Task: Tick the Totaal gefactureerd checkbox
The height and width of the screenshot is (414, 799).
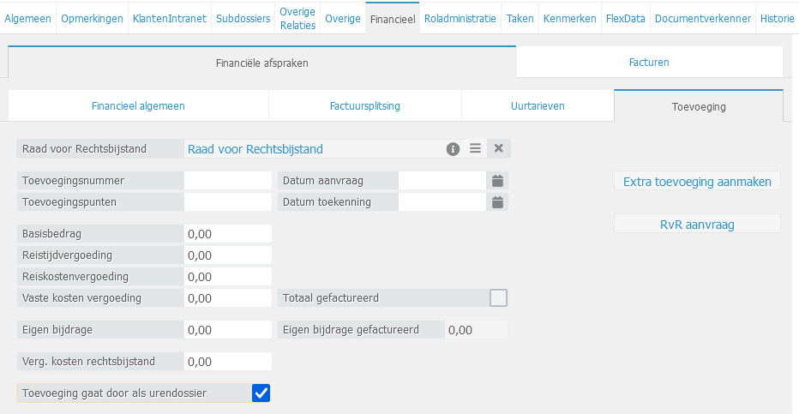Action: tap(498, 298)
